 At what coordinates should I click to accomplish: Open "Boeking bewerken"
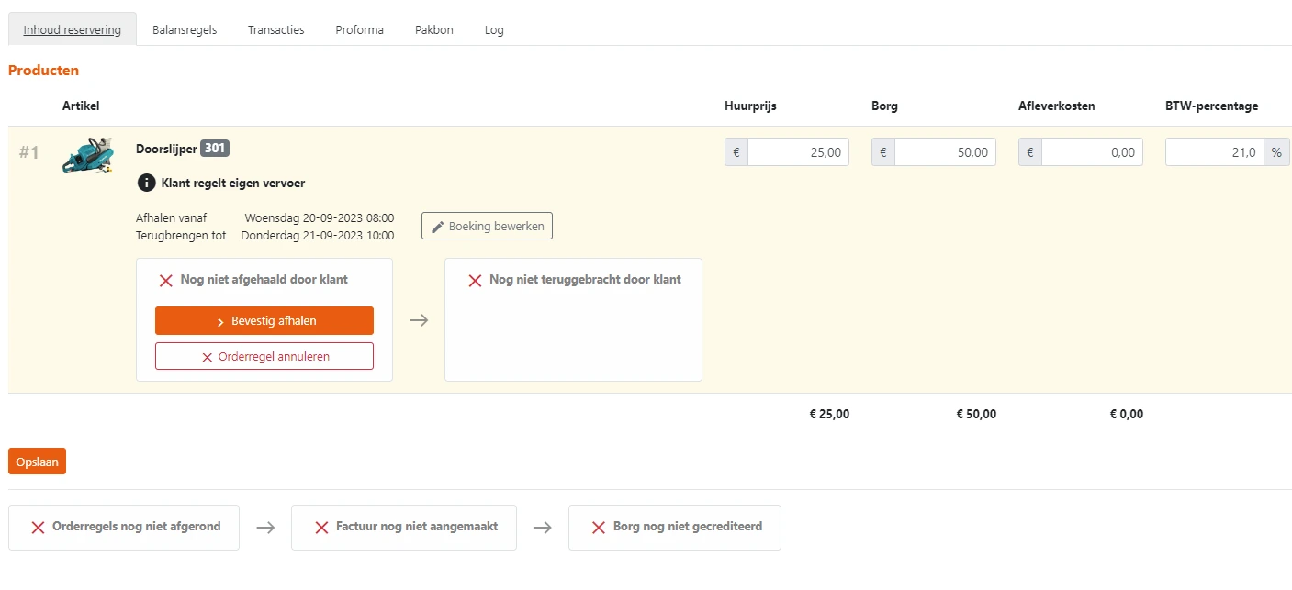coord(487,226)
